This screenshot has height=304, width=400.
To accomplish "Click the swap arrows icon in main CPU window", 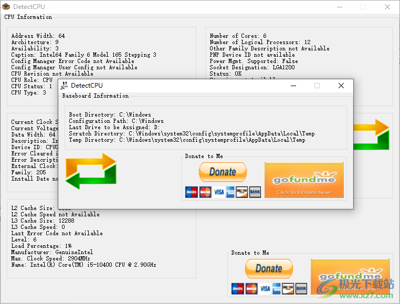I will [371, 135].
